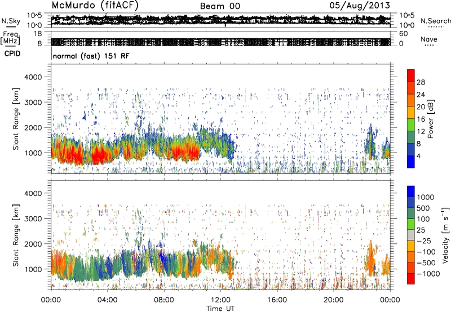The image size is (451, 312).
Task: Click the '100' label on the velocity colorbar
Action: [x=423, y=219]
